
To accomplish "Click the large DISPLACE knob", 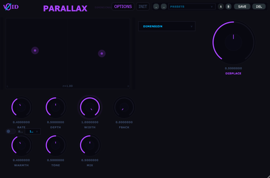I will click(233, 43).
